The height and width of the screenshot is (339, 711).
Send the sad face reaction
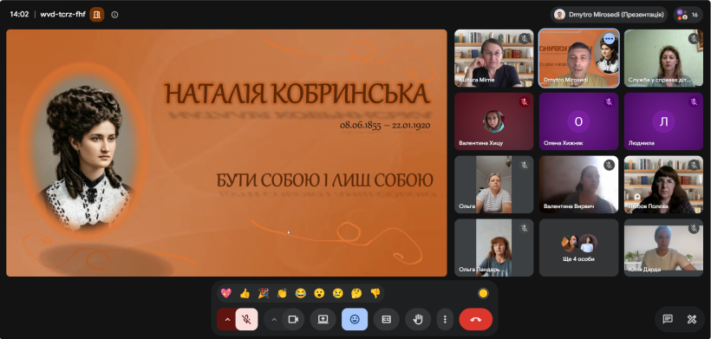[x=338, y=293]
